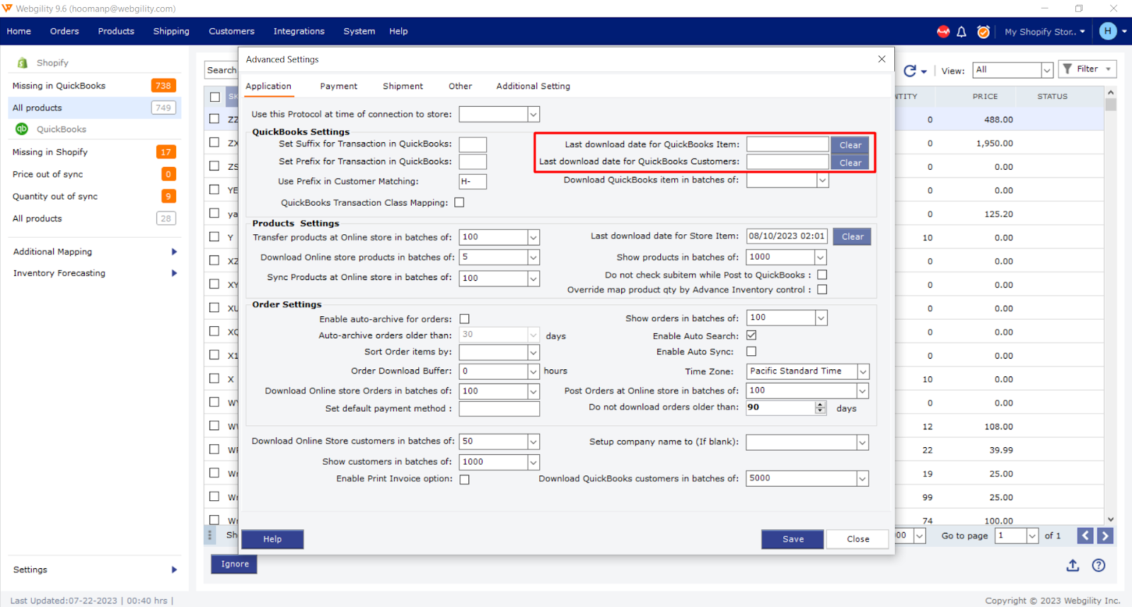Screen dimensions: 1132x607
Task: Toggle Do not check subitem checkbox
Action: tap(822, 274)
